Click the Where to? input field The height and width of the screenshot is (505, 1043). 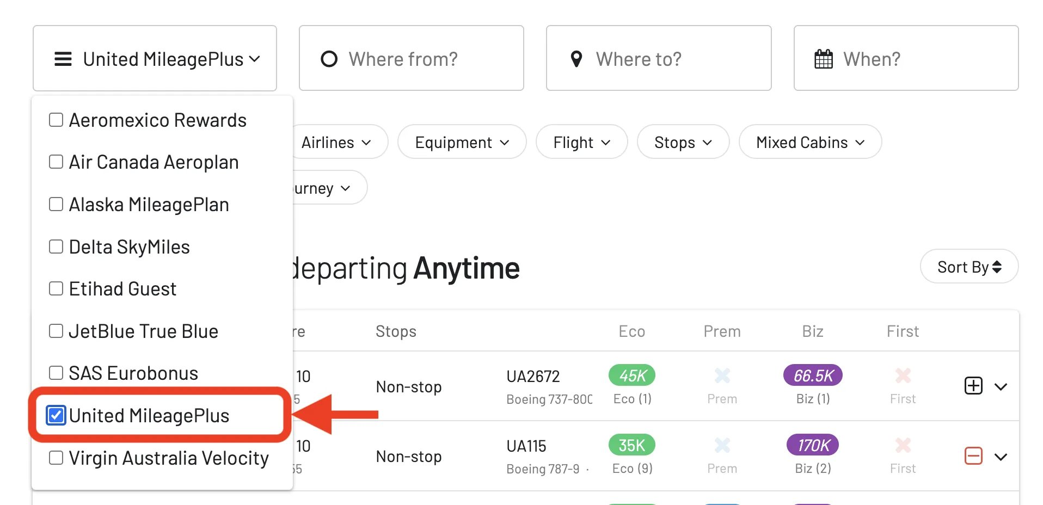coord(659,58)
